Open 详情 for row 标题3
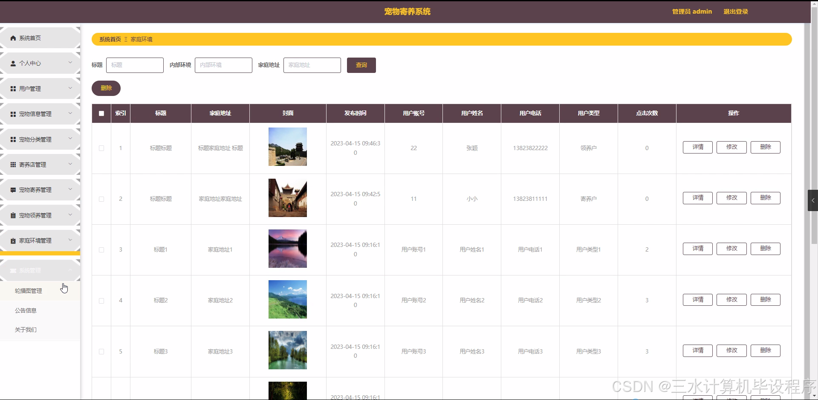 [x=698, y=351]
